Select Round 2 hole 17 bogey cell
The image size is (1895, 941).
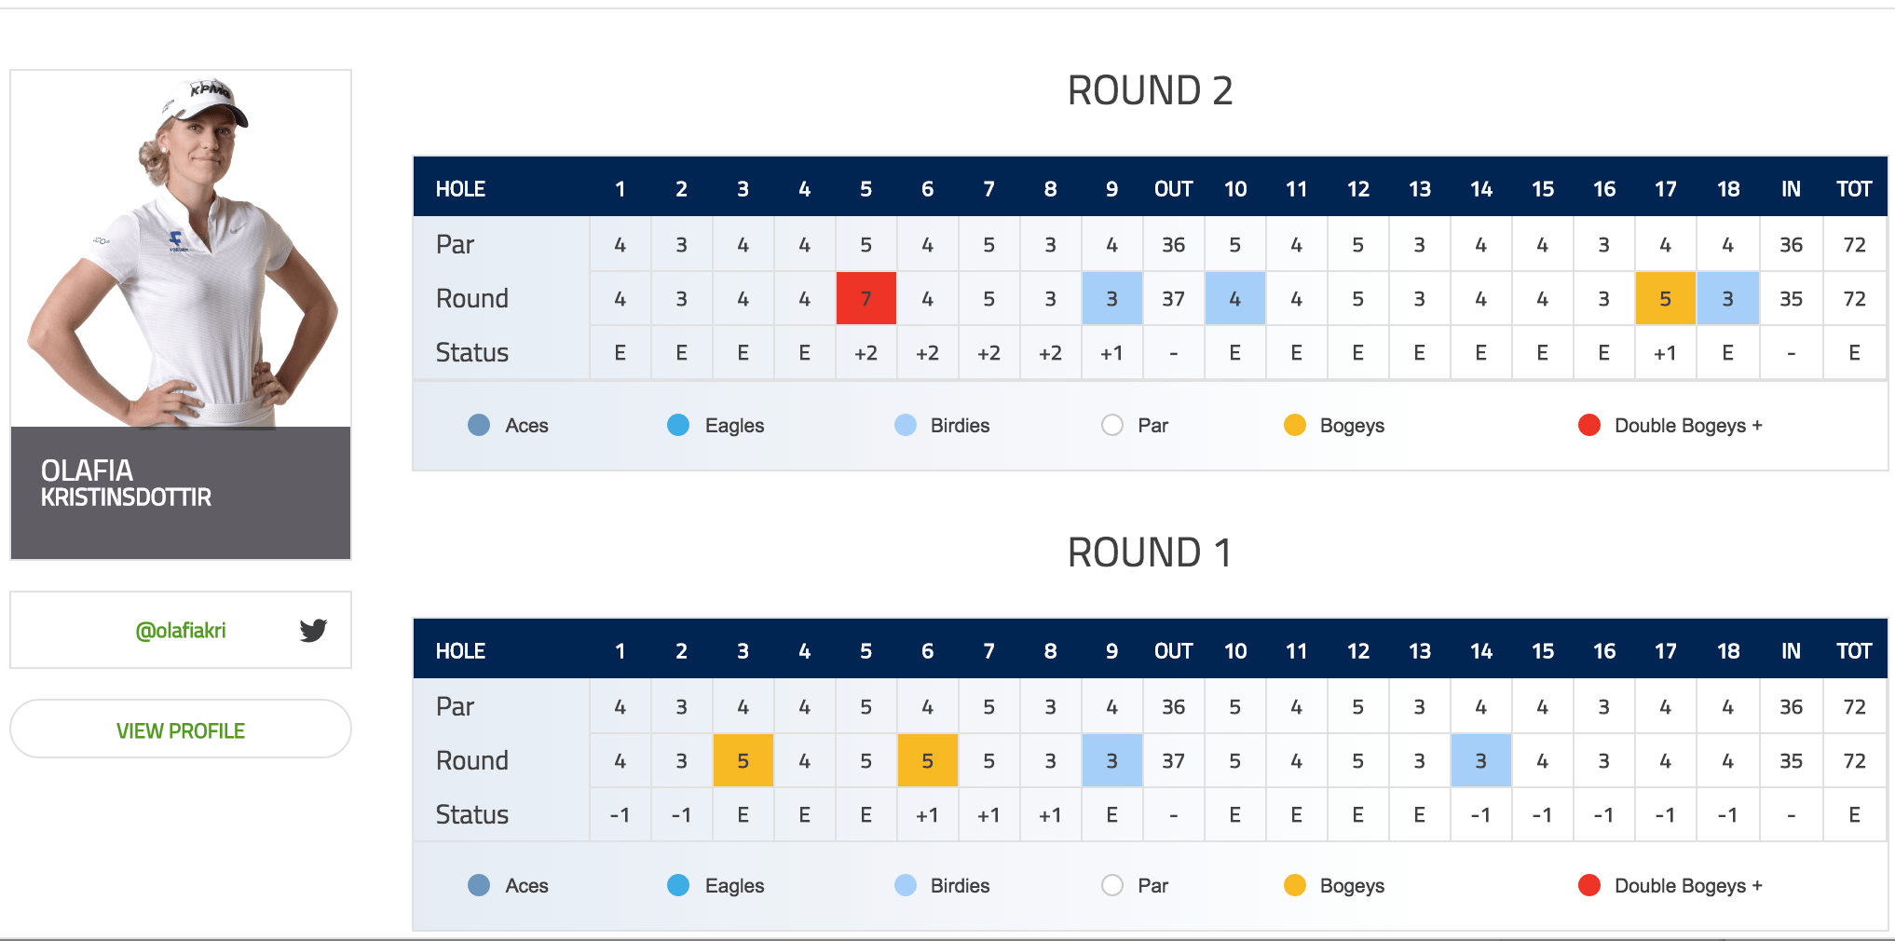[1666, 298]
